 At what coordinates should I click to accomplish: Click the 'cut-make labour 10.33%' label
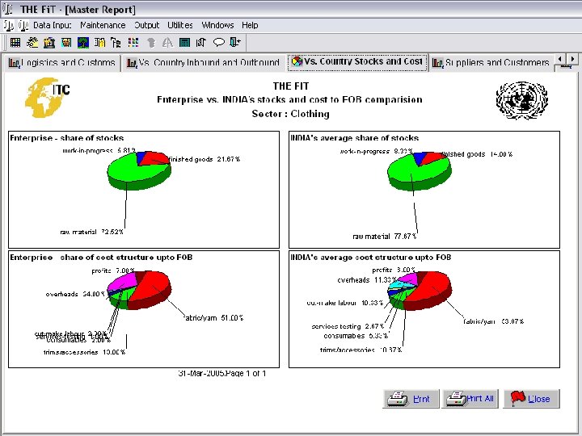(x=345, y=303)
